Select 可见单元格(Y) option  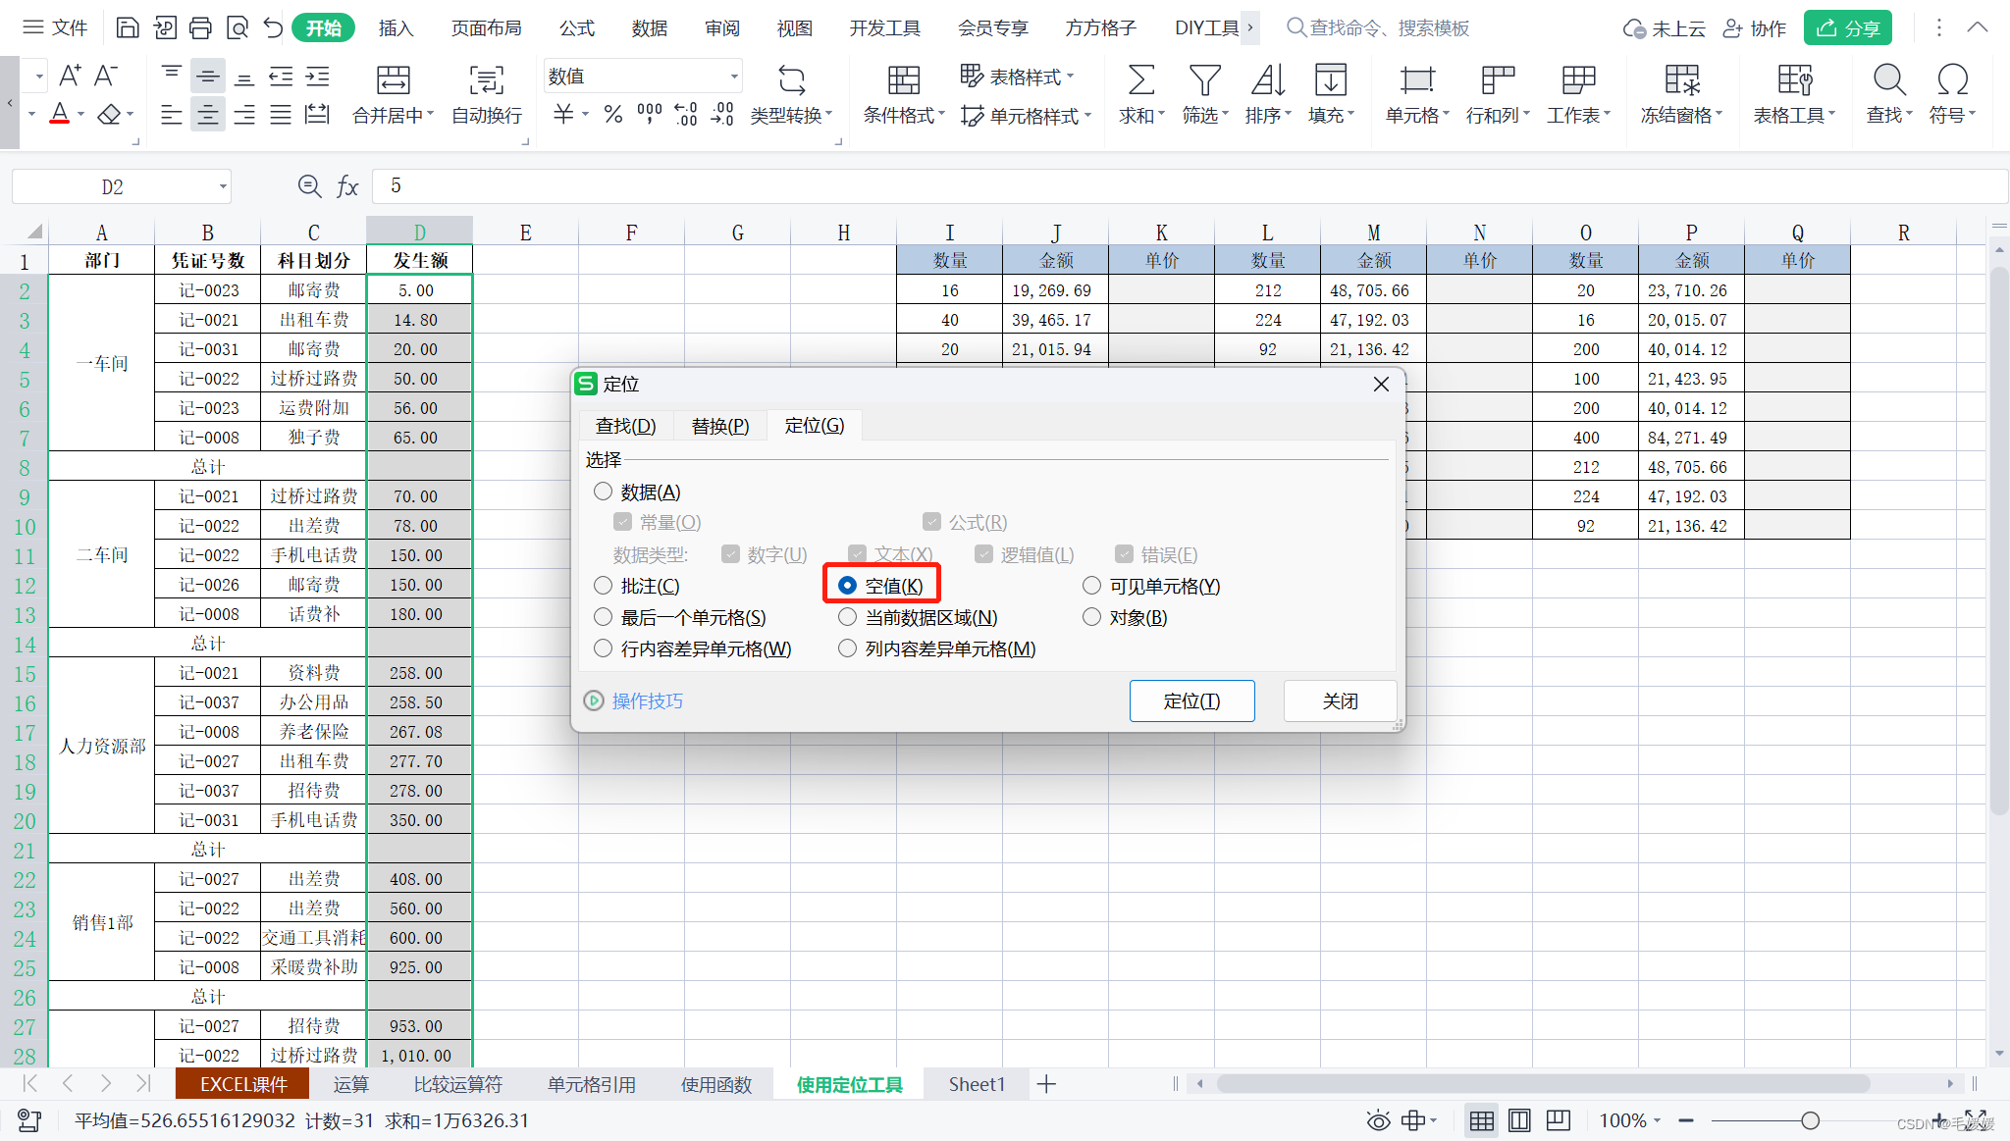click(1091, 586)
